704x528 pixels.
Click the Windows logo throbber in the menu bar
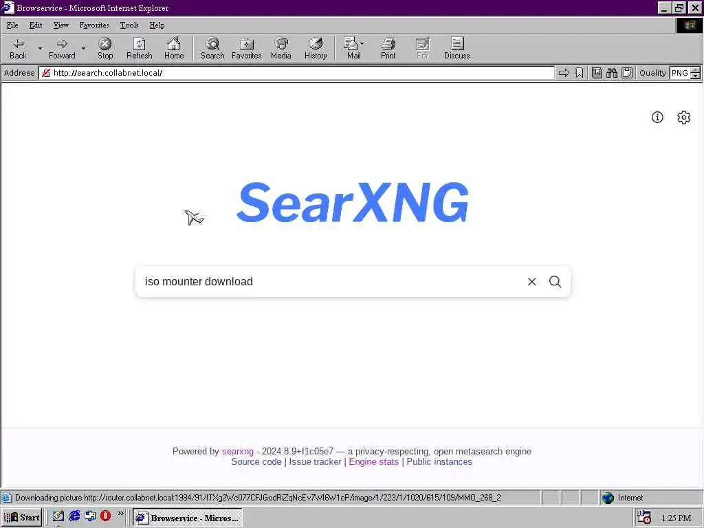click(x=689, y=25)
